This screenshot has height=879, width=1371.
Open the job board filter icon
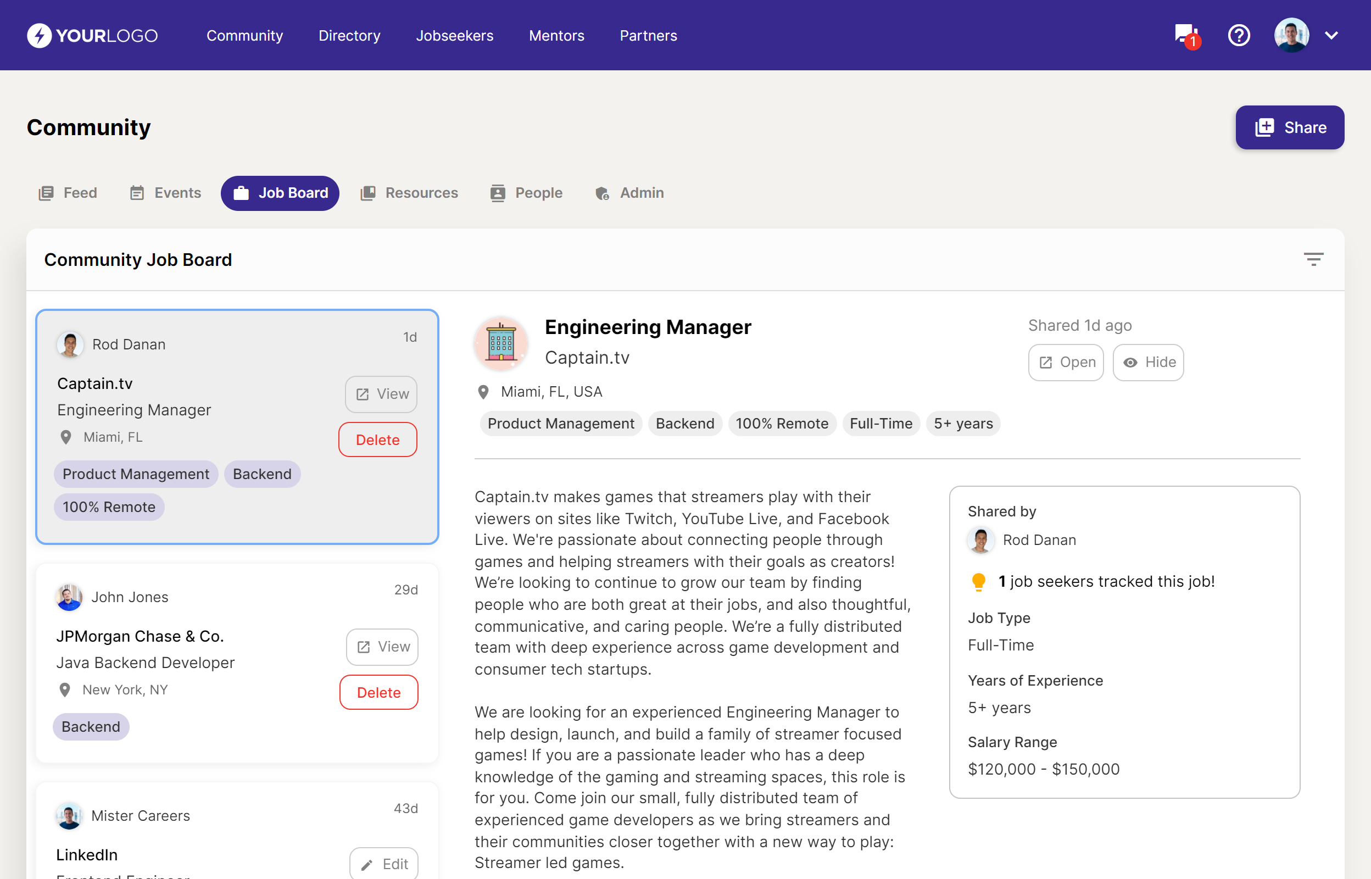1313,259
